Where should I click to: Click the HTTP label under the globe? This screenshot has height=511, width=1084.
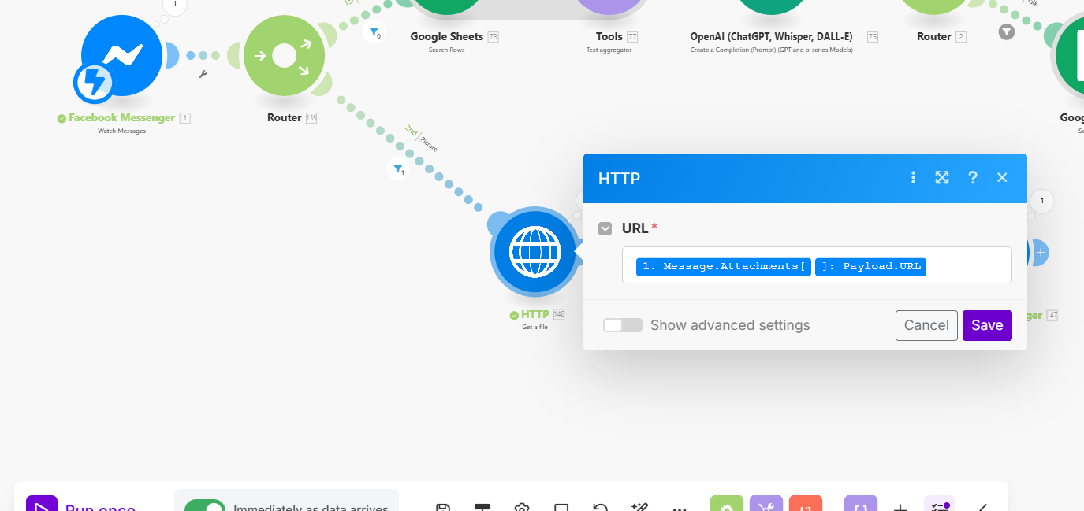point(535,314)
